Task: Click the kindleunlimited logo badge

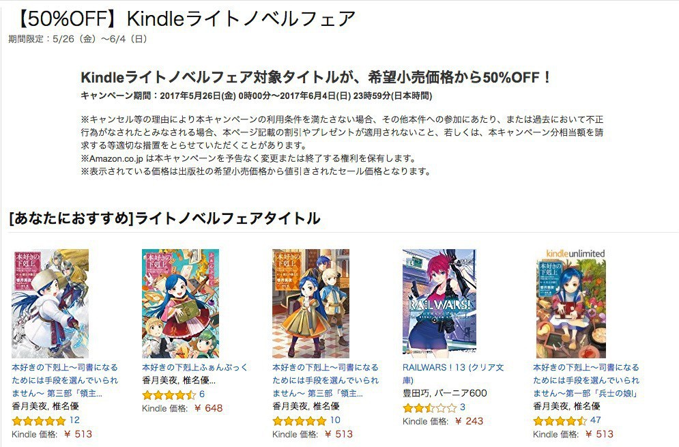Action: click(575, 253)
